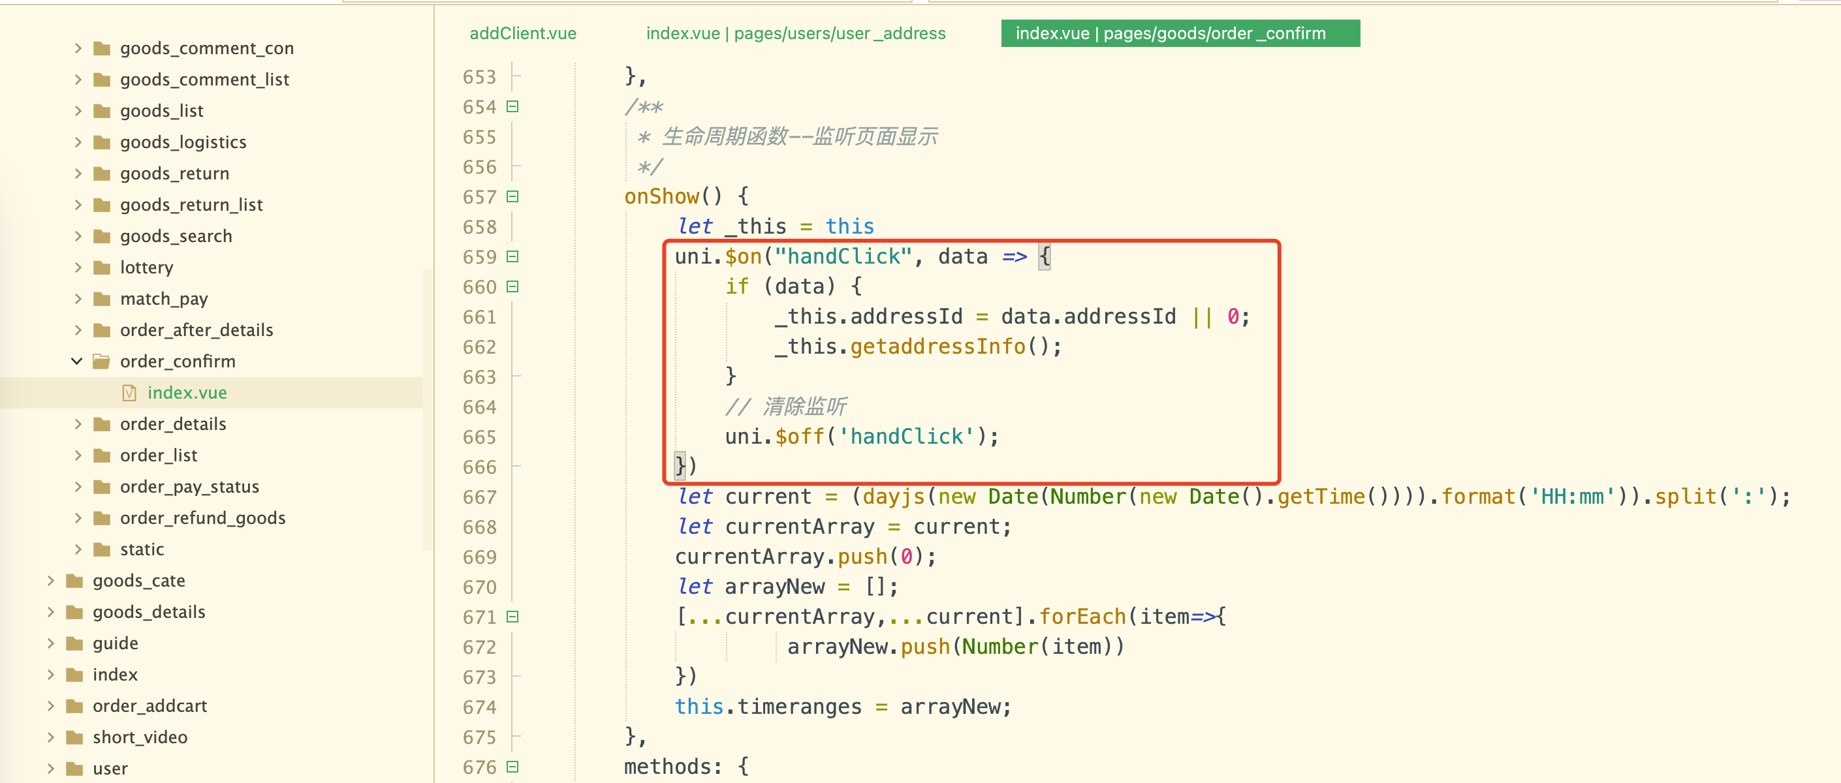Click this.timeranges assignment on line 674

pos(843,707)
